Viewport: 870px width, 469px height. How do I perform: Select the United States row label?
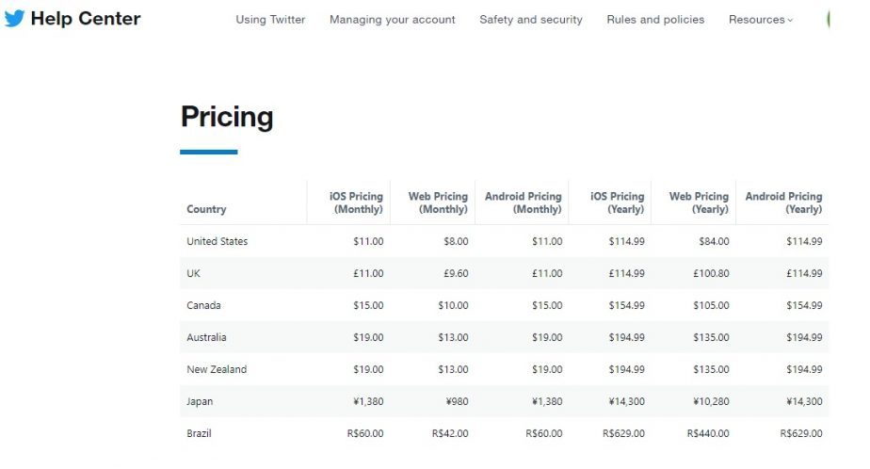tap(217, 242)
